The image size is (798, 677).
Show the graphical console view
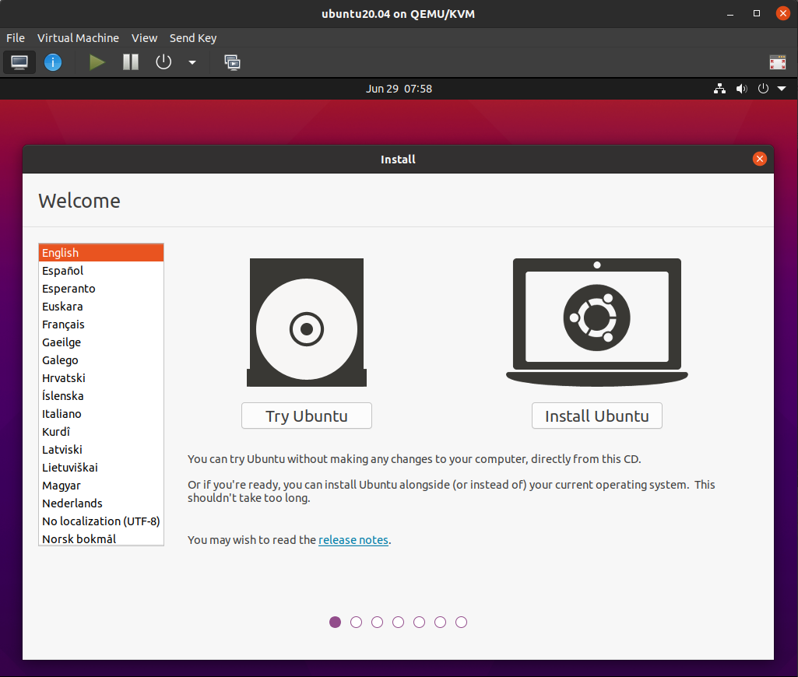19,62
